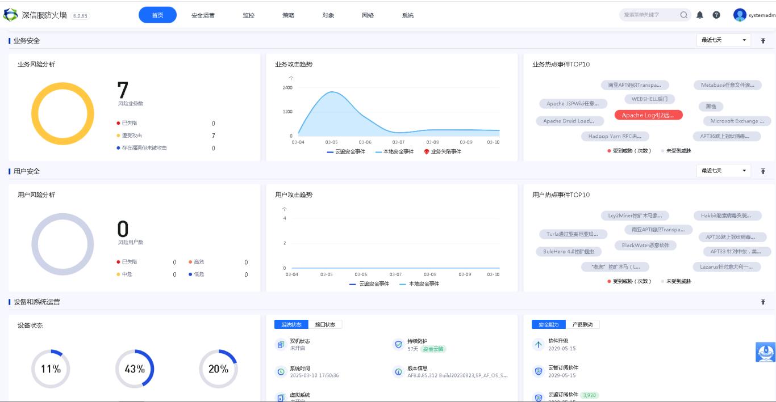This screenshot has height=402, width=776.
Task: Click the 云智订阅软件 shield icon
Action: 539,371
